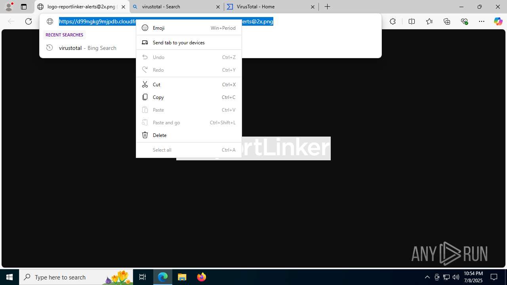Open the clock showing 10:54 PM
The width and height of the screenshot is (507, 285).
tap(473, 277)
